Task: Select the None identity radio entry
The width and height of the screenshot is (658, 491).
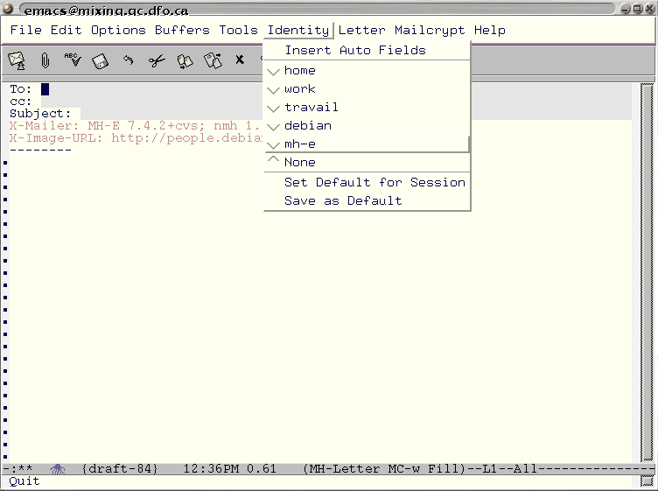Action: (x=367, y=163)
